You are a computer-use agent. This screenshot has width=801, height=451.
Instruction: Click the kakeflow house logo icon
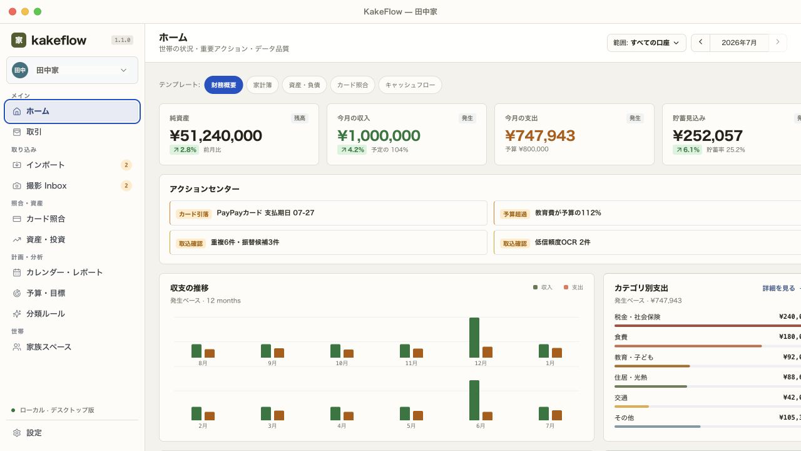click(19, 40)
